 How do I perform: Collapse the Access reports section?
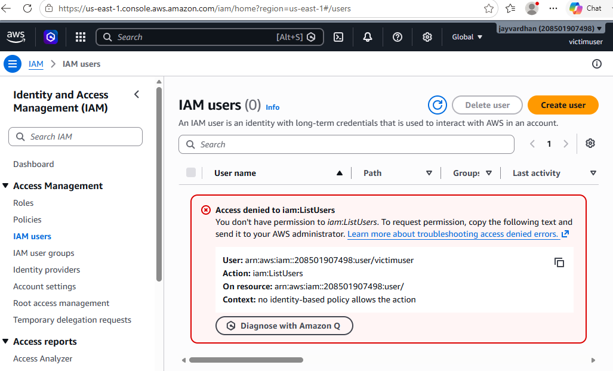[x=5, y=341]
